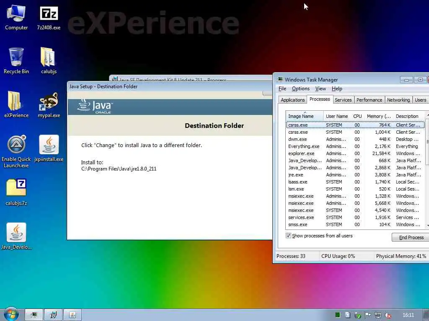Click the green CPU meter tray icon
429x321 pixels.
[338, 315]
